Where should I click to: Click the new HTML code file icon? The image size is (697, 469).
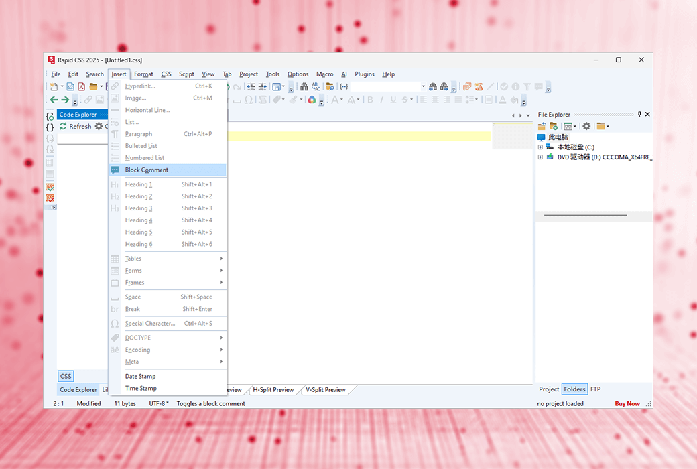(70, 86)
